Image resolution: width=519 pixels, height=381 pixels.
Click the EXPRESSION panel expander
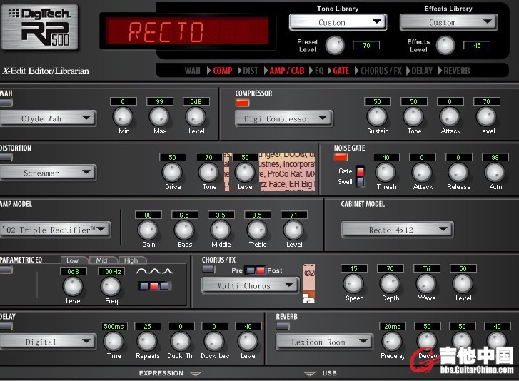[171, 373]
